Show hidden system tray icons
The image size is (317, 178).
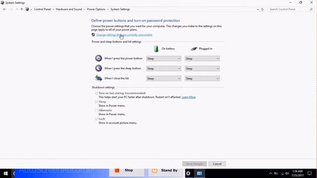coord(270,174)
